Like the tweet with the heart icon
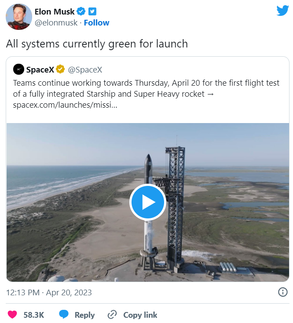This screenshot has height=323, width=293. click(12, 315)
